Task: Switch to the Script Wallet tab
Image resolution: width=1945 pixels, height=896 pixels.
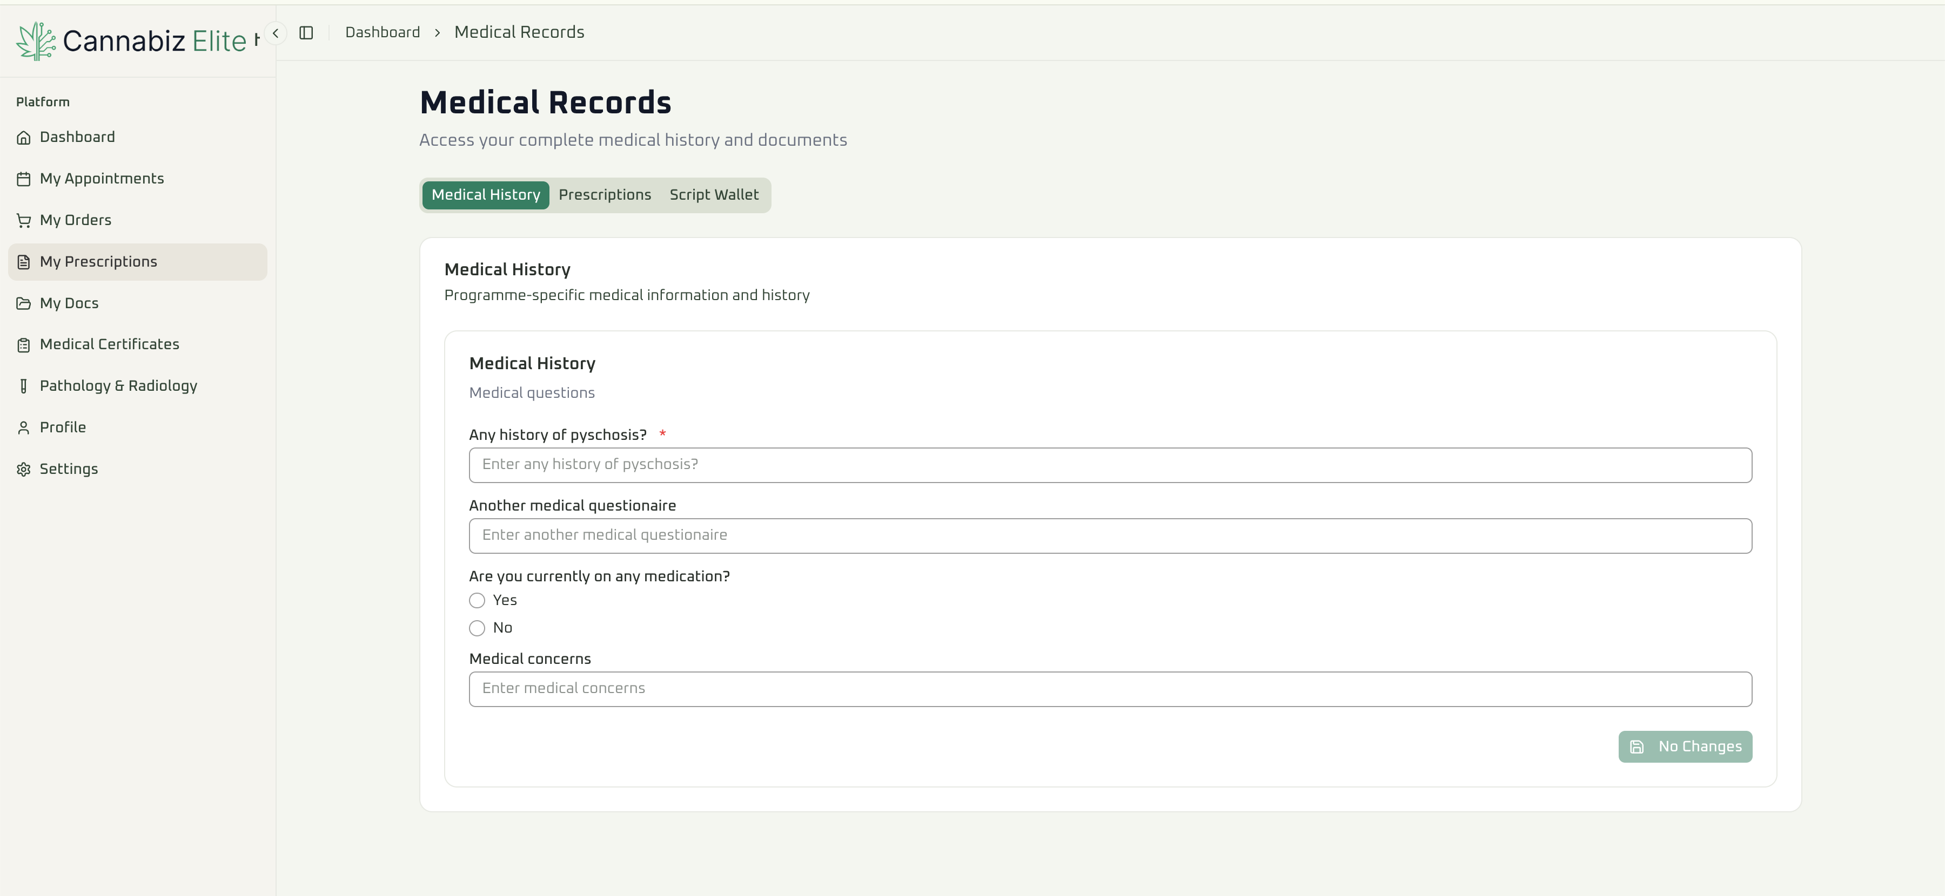Action: pos(714,195)
